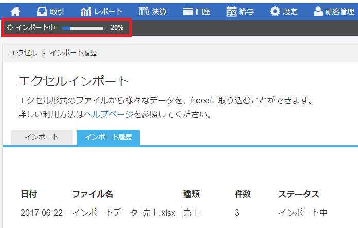Open the 設定 menu label

pos(290,12)
